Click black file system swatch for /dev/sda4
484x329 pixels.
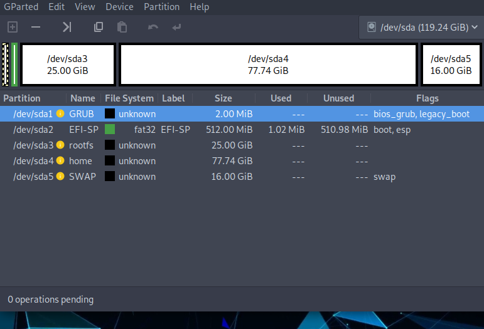click(x=110, y=160)
